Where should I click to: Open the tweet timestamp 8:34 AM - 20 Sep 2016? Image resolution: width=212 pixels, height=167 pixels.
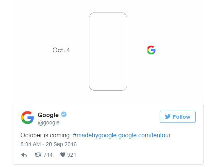(49, 144)
